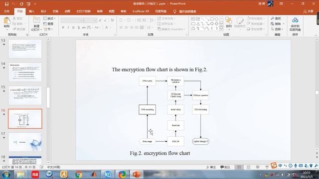
Task: Open the File (文件) tab
Action: tap(6, 11)
